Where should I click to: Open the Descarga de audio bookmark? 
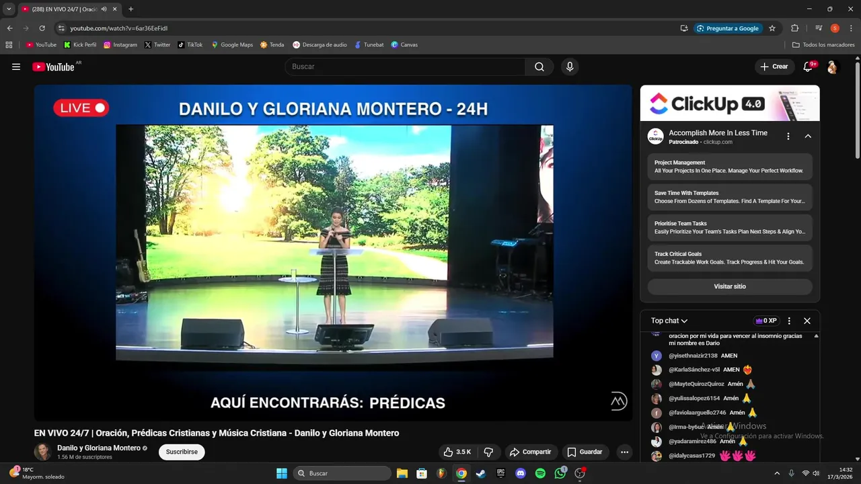[x=320, y=45]
